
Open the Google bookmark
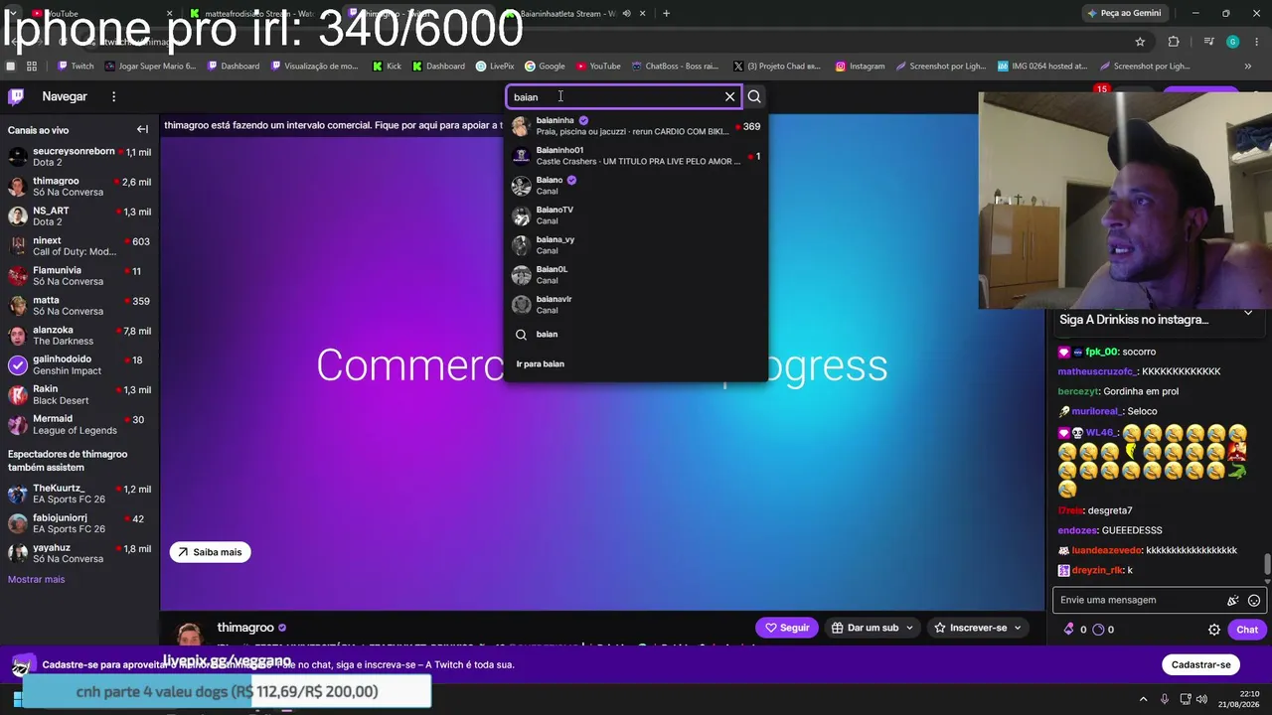point(545,67)
